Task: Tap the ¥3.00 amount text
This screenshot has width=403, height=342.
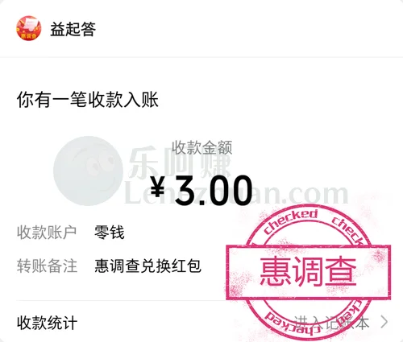Action: point(201,190)
